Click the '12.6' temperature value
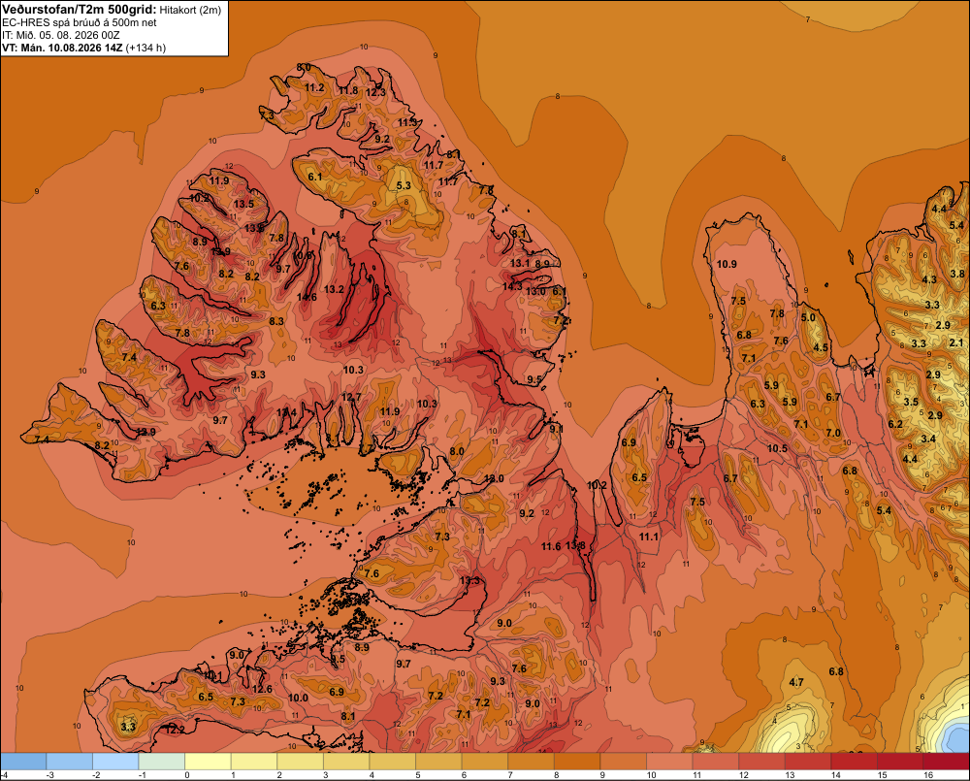Viewport: 970px width, 781px height. (x=262, y=689)
